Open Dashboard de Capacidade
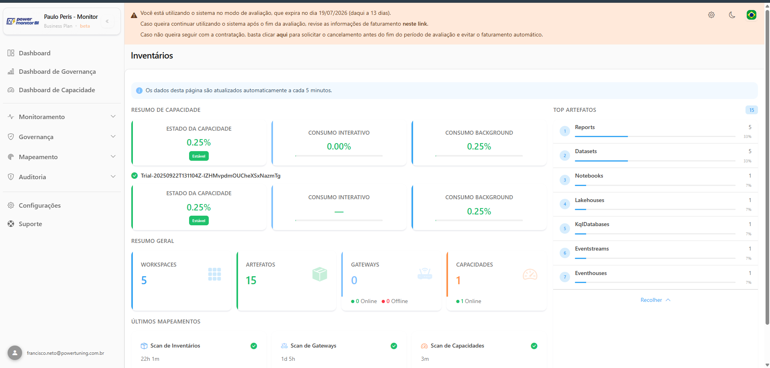Viewport: 770px width, 368px height. [62, 90]
